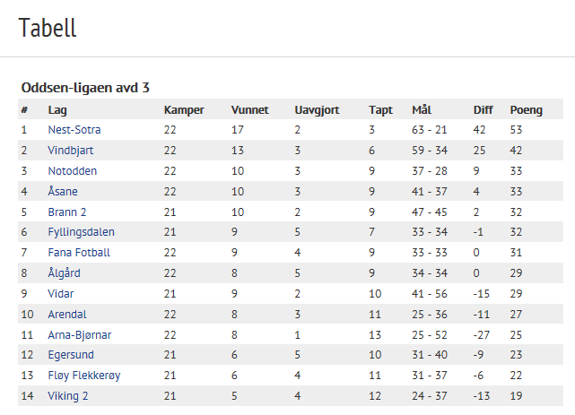Select the Ålgård team link
The height and width of the screenshot is (415, 575).
(x=65, y=273)
